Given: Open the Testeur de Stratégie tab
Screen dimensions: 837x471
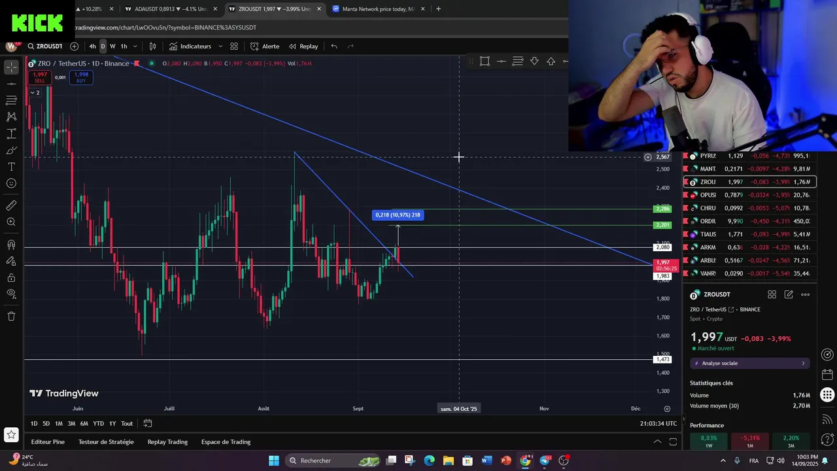Looking at the screenshot, I should (x=106, y=442).
